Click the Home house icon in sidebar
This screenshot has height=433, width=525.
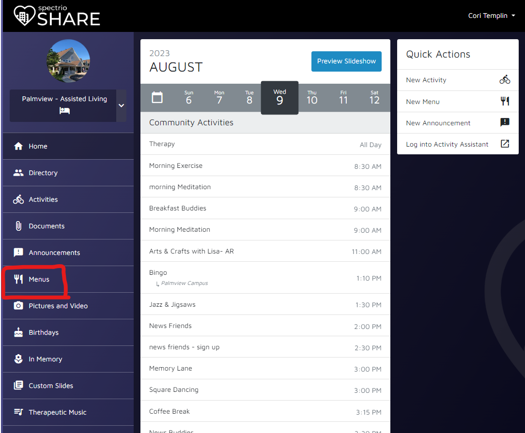(x=18, y=146)
